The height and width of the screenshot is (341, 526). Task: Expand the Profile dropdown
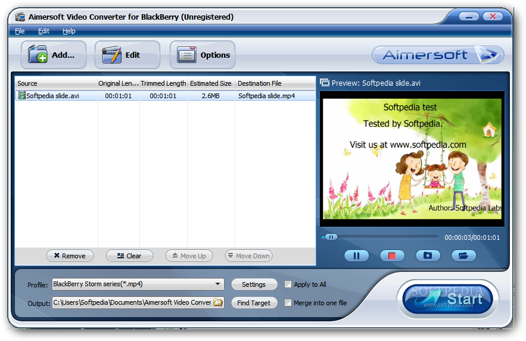click(x=217, y=284)
